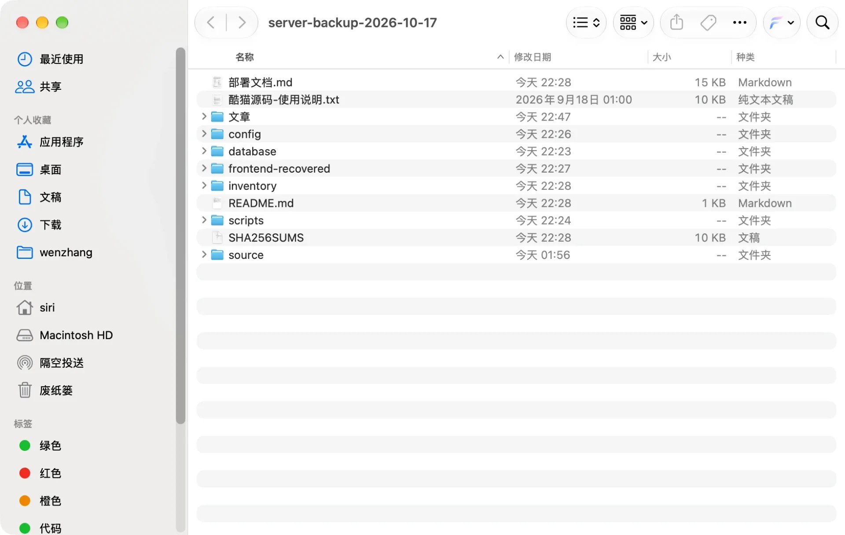Expand the inventory folder
Viewport: 845px width, 535px height.
pyautogui.click(x=204, y=185)
